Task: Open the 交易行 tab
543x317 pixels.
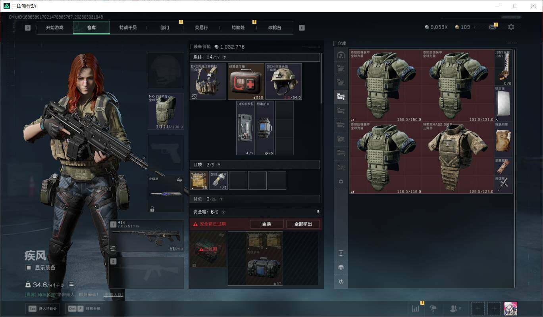Action: coord(202,28)
